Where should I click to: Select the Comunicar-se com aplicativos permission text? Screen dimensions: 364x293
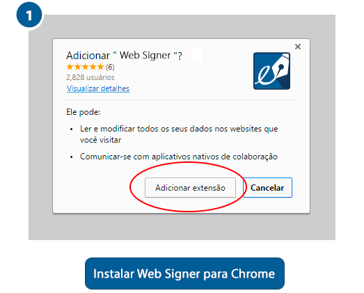[179, 157]
